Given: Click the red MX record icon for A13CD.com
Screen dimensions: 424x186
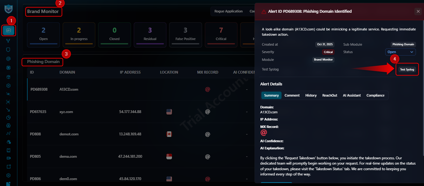Looking at the screenshot, I should (208, 89).
